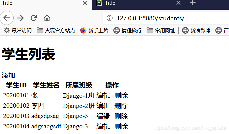Click student ID 20200104
This screenshot has width=229, height=134.
(16, 126)
